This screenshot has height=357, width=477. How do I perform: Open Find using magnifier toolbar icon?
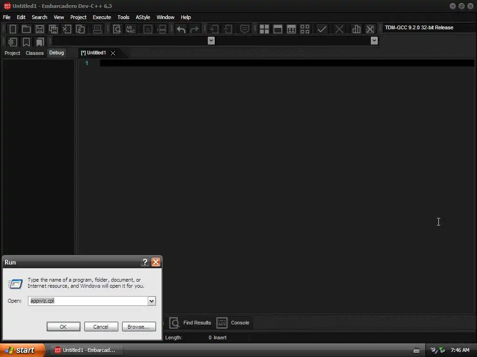pos(117,29)
